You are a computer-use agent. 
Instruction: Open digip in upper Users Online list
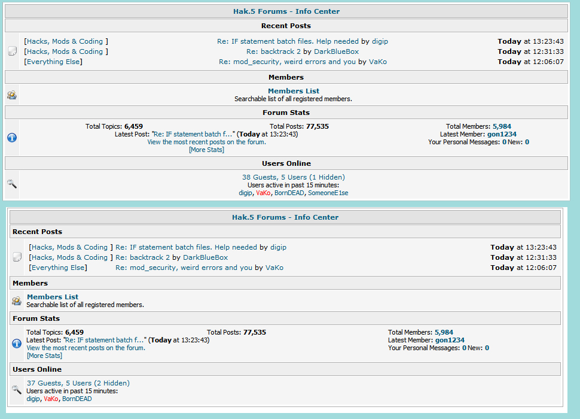245,193
